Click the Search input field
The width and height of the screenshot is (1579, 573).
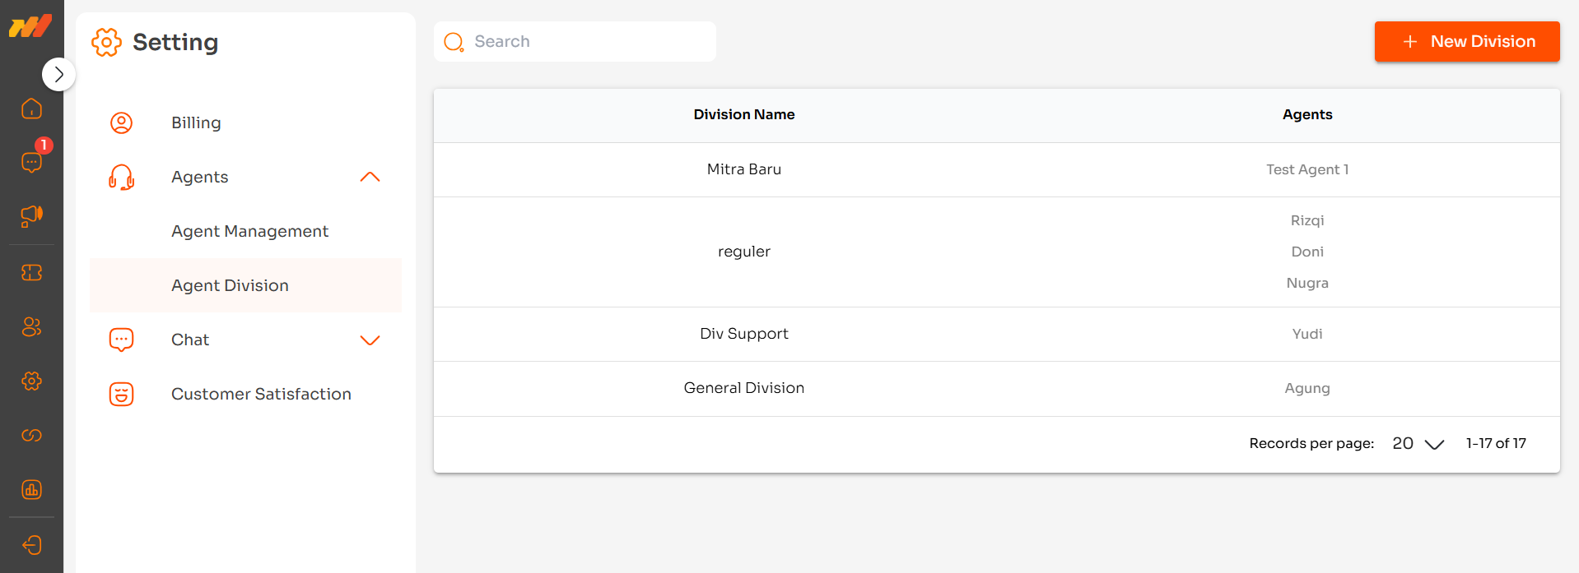585,42
